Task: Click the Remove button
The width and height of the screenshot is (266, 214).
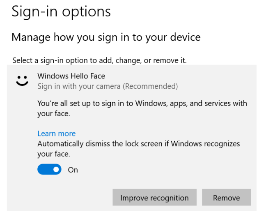Action: click(227, 198)
